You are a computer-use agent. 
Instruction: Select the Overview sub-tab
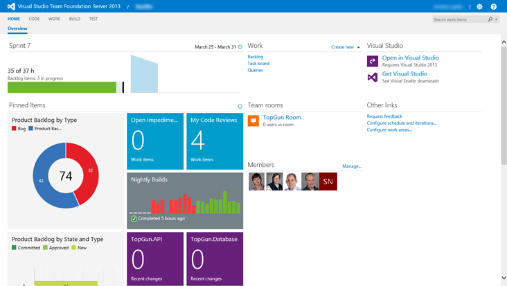(17, 28)
